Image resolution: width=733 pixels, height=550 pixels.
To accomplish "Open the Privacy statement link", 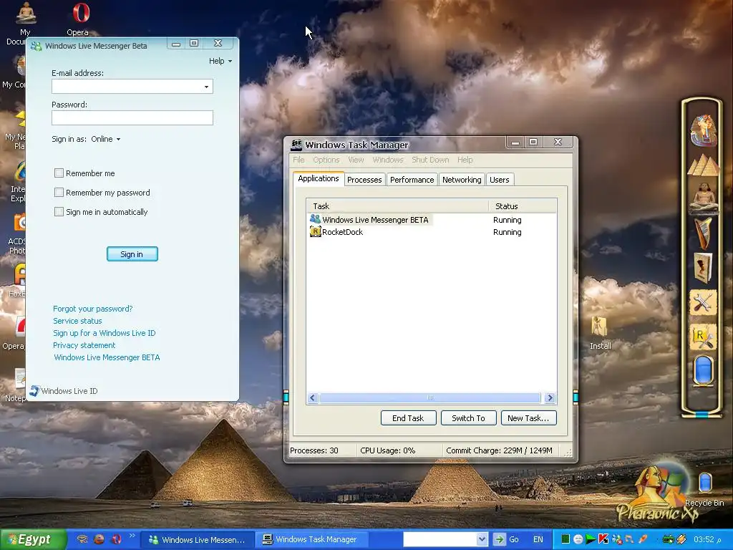I will (84, 345).
